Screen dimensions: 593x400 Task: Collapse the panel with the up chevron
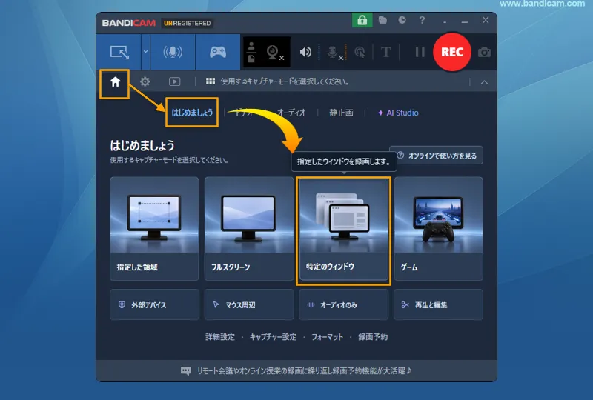point(484,82)
